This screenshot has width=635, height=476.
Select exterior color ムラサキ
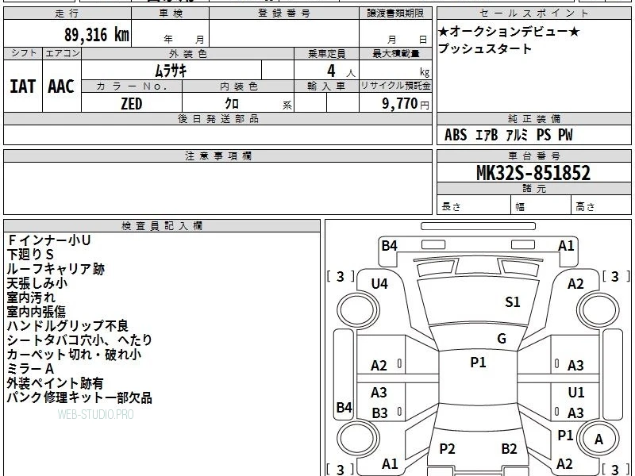pos(171,71)
